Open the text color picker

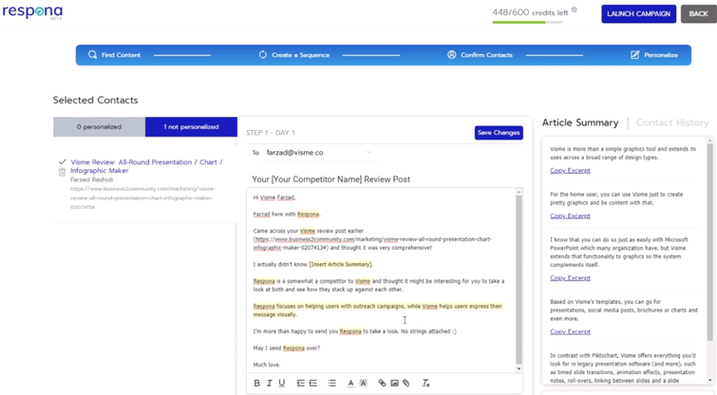tap(350, 383)
